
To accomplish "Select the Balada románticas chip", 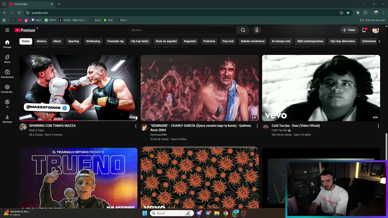I will [253, 41].
